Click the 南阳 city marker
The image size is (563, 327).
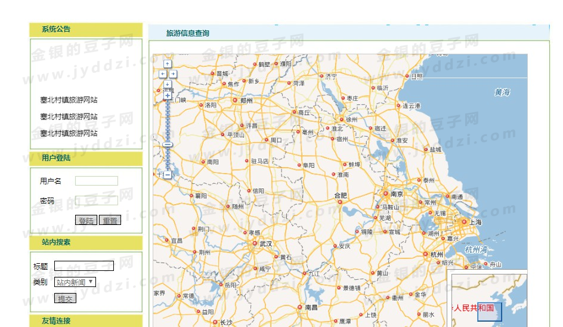(x=203, y=162)
